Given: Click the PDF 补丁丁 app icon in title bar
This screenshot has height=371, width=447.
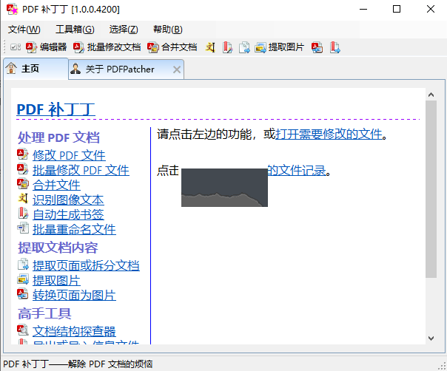Looking at the screenshot, I should tap(12, 9).
